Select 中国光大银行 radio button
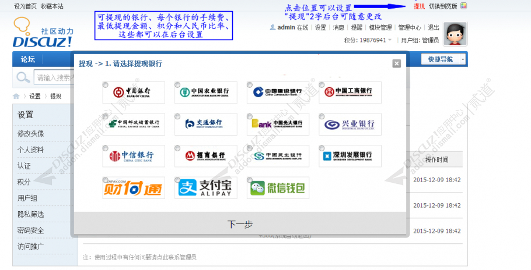531x270 pixels. click(250, 117)
